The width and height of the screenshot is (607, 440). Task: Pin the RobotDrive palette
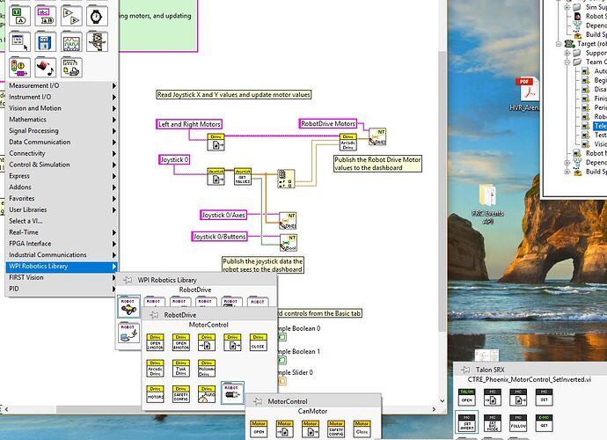(x=154, y=315)
